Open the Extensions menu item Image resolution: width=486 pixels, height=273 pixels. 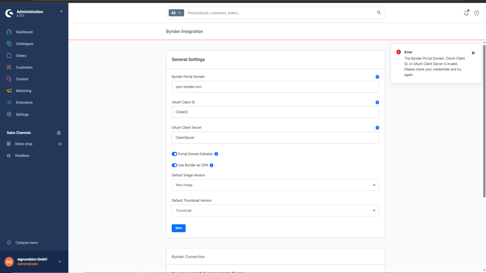[x=24, y=102]
